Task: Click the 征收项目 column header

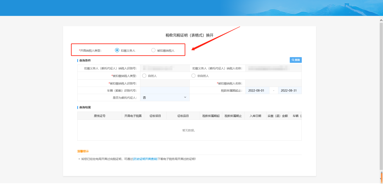Action: [155, 116]
